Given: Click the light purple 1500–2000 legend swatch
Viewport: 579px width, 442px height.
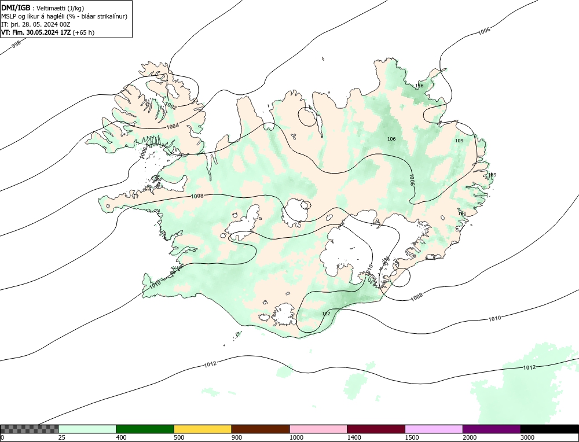Looking at the screenshot, I should point(434,429).
